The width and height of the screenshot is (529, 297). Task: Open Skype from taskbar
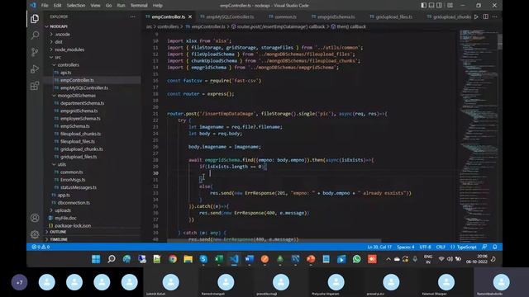click(203, 259)
